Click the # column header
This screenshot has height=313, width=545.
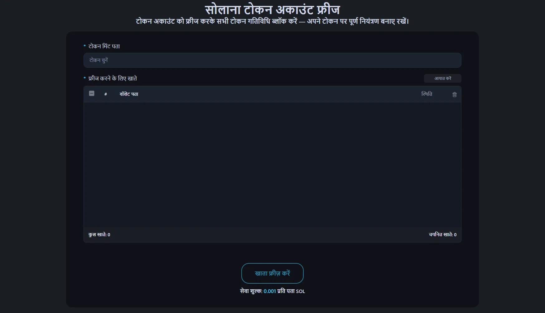(106, 94)
